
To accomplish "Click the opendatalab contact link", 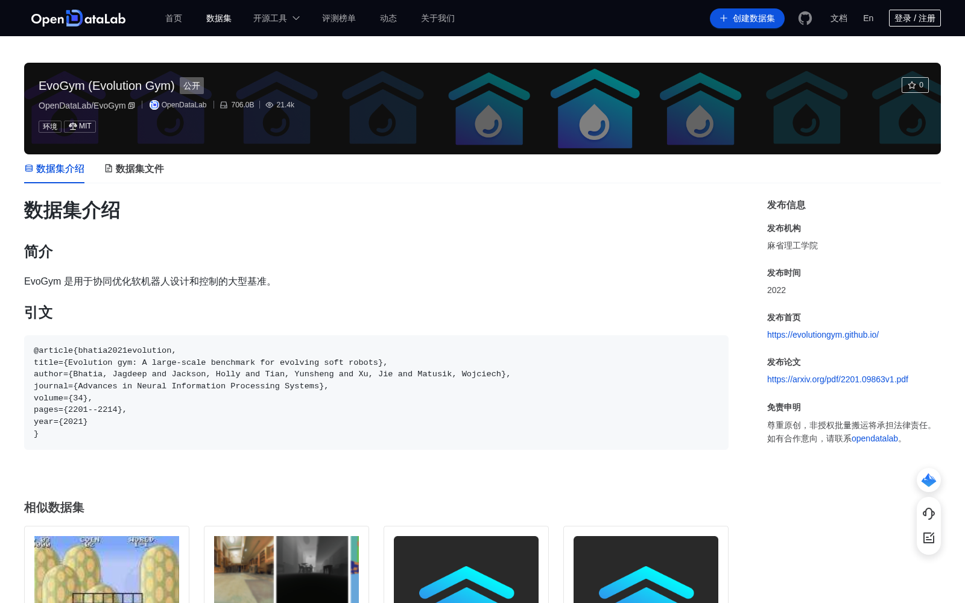I will tap(875, 438).
